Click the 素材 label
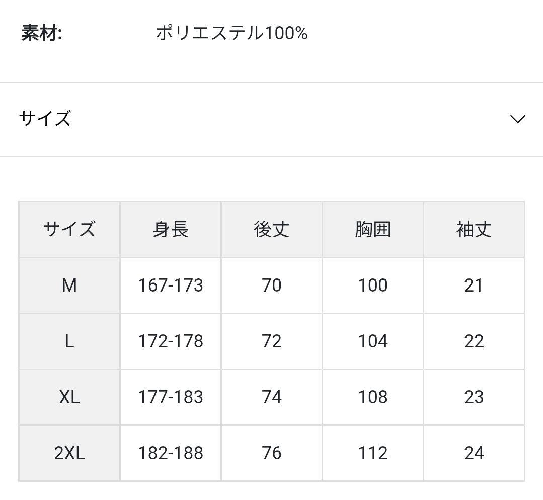This screenshot has height=500, width=543. tap(35, 32)
